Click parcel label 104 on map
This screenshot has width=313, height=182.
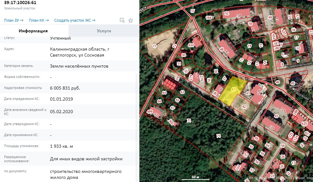pyautogui.click(x=238, y=168)
